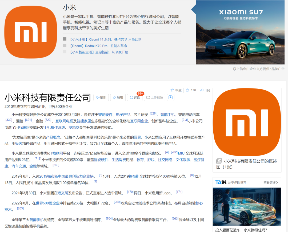288x232 pixels.
Task: Click the 99+ notification badge on 讨论
Action: pyautogui.click(x=140, y=93)
